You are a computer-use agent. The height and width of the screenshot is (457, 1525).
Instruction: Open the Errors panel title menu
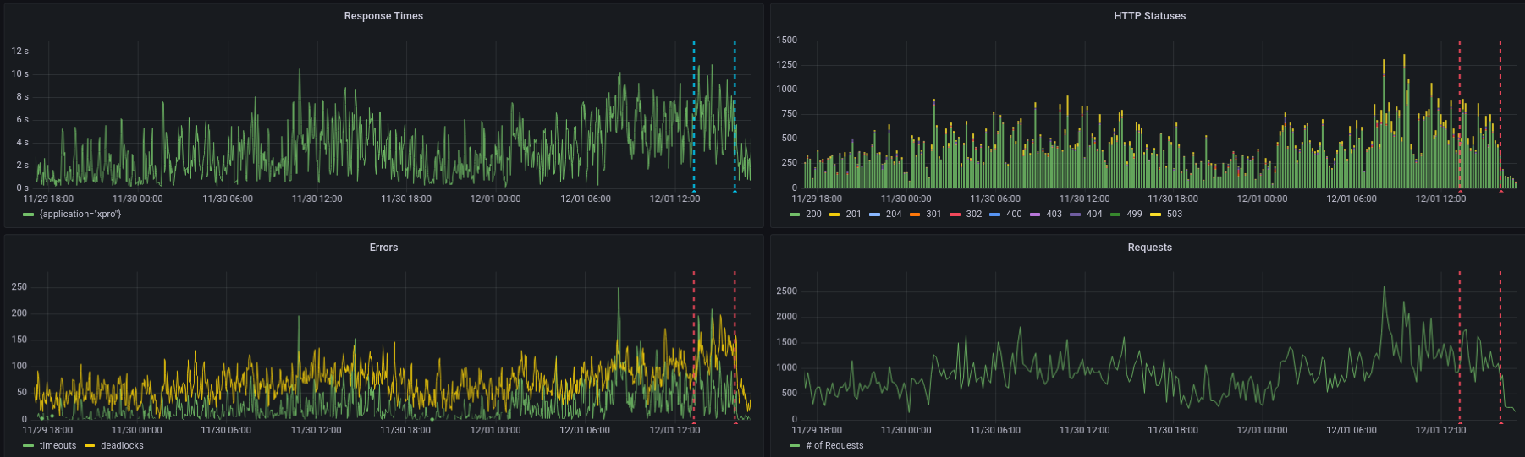pyautogui.click(x=383, y=248)
